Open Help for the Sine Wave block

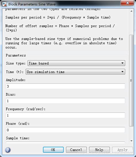[99, 150]
